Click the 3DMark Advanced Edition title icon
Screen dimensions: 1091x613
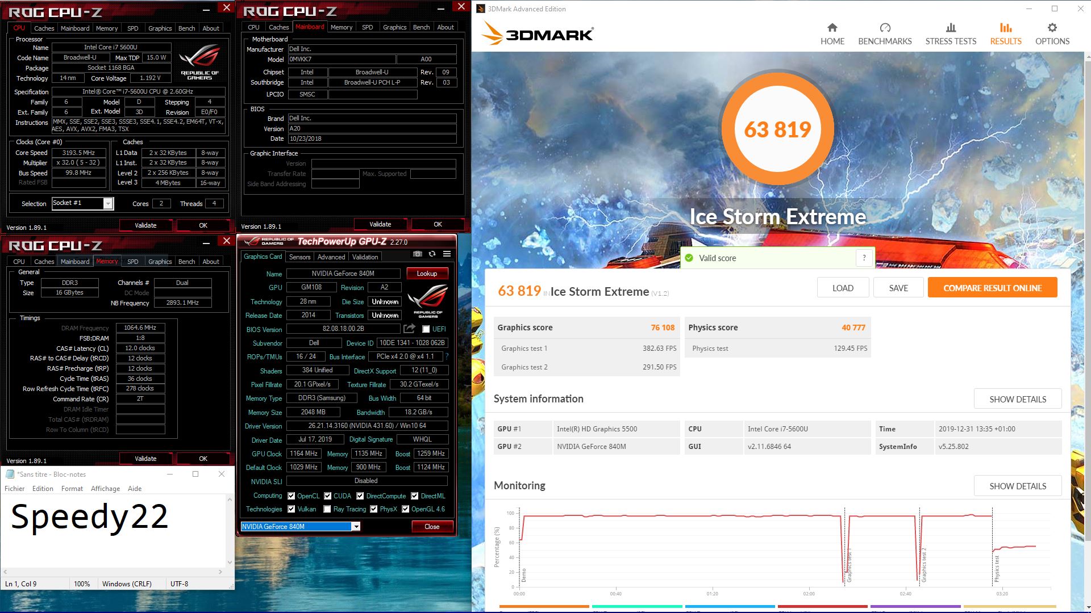(x=481, y=9)
